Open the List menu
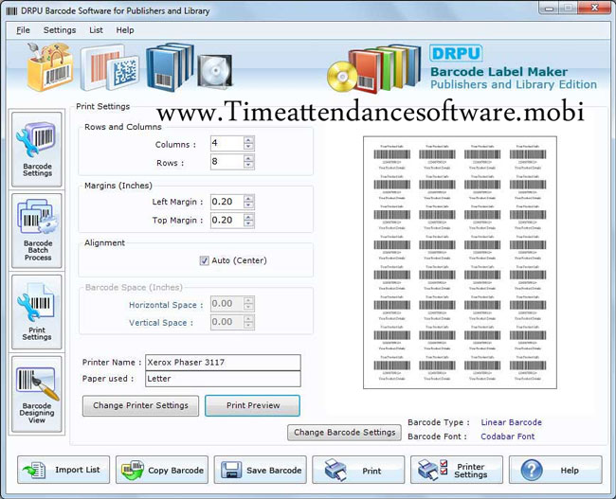616x499 pixels. (x=96, y=30)
